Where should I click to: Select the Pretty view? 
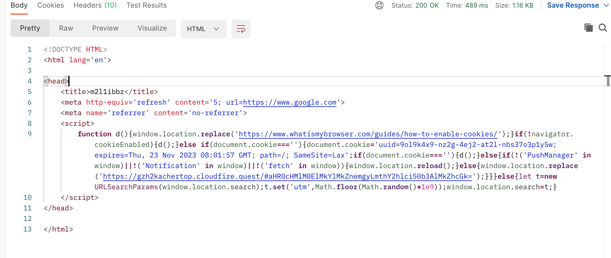click(30, 28)
